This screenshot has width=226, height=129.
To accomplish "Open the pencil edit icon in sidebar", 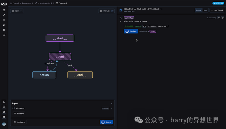I will pyautogui.click(x=4, y=15).
